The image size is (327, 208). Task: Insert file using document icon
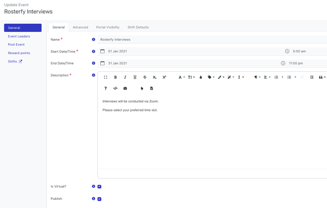click(x=152, y=89)
